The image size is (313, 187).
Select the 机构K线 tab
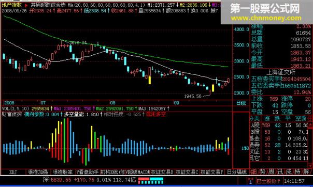112,172
